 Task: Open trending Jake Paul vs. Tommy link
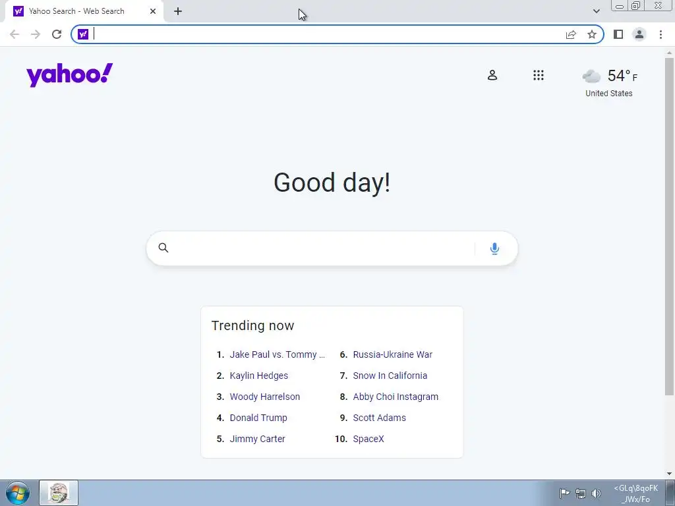click(278, 354)
